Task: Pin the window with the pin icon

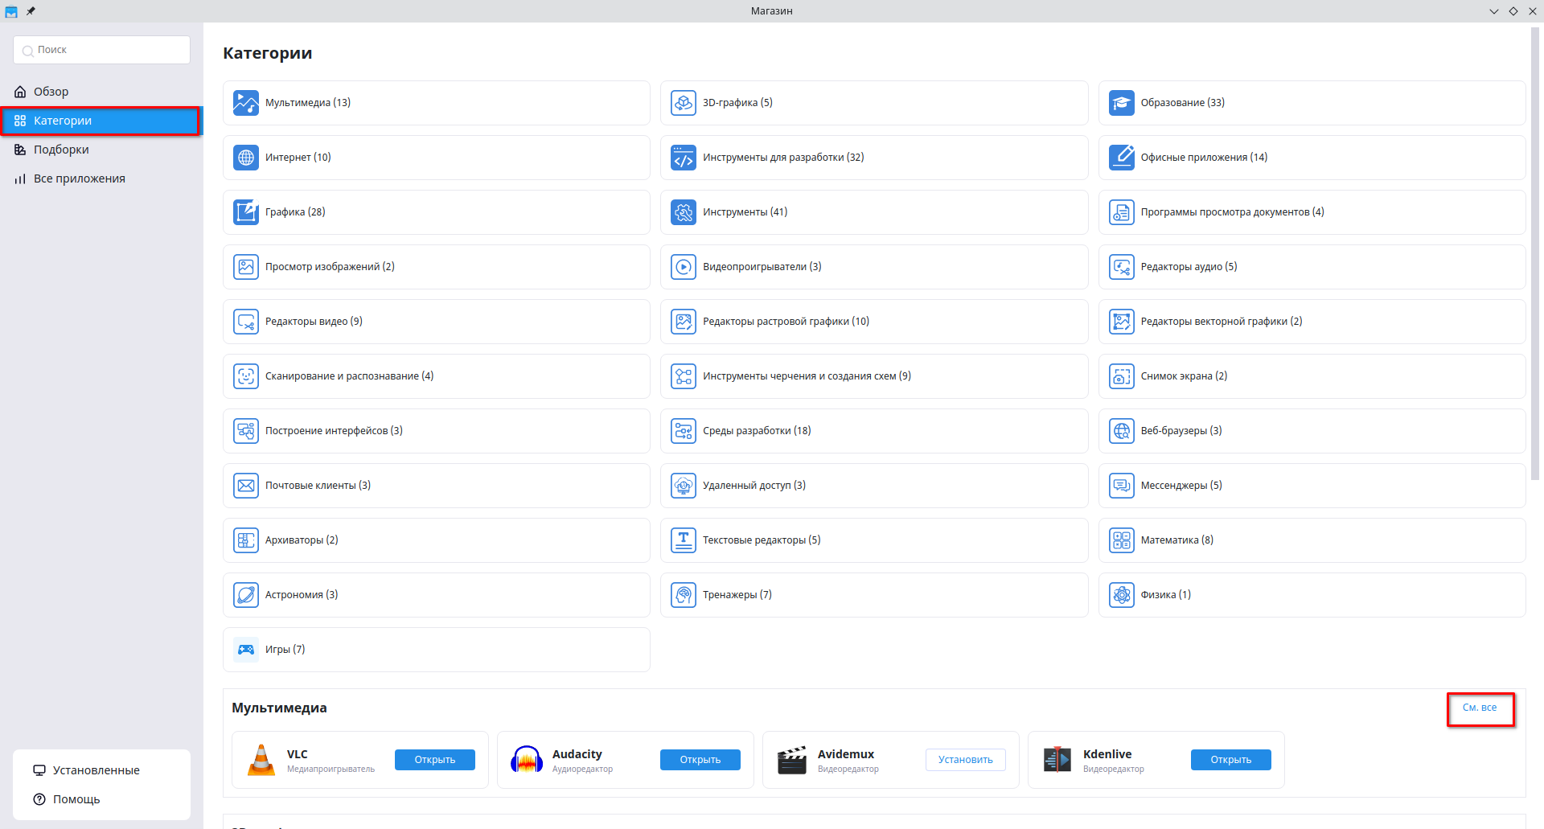Action: click(31, 11)
